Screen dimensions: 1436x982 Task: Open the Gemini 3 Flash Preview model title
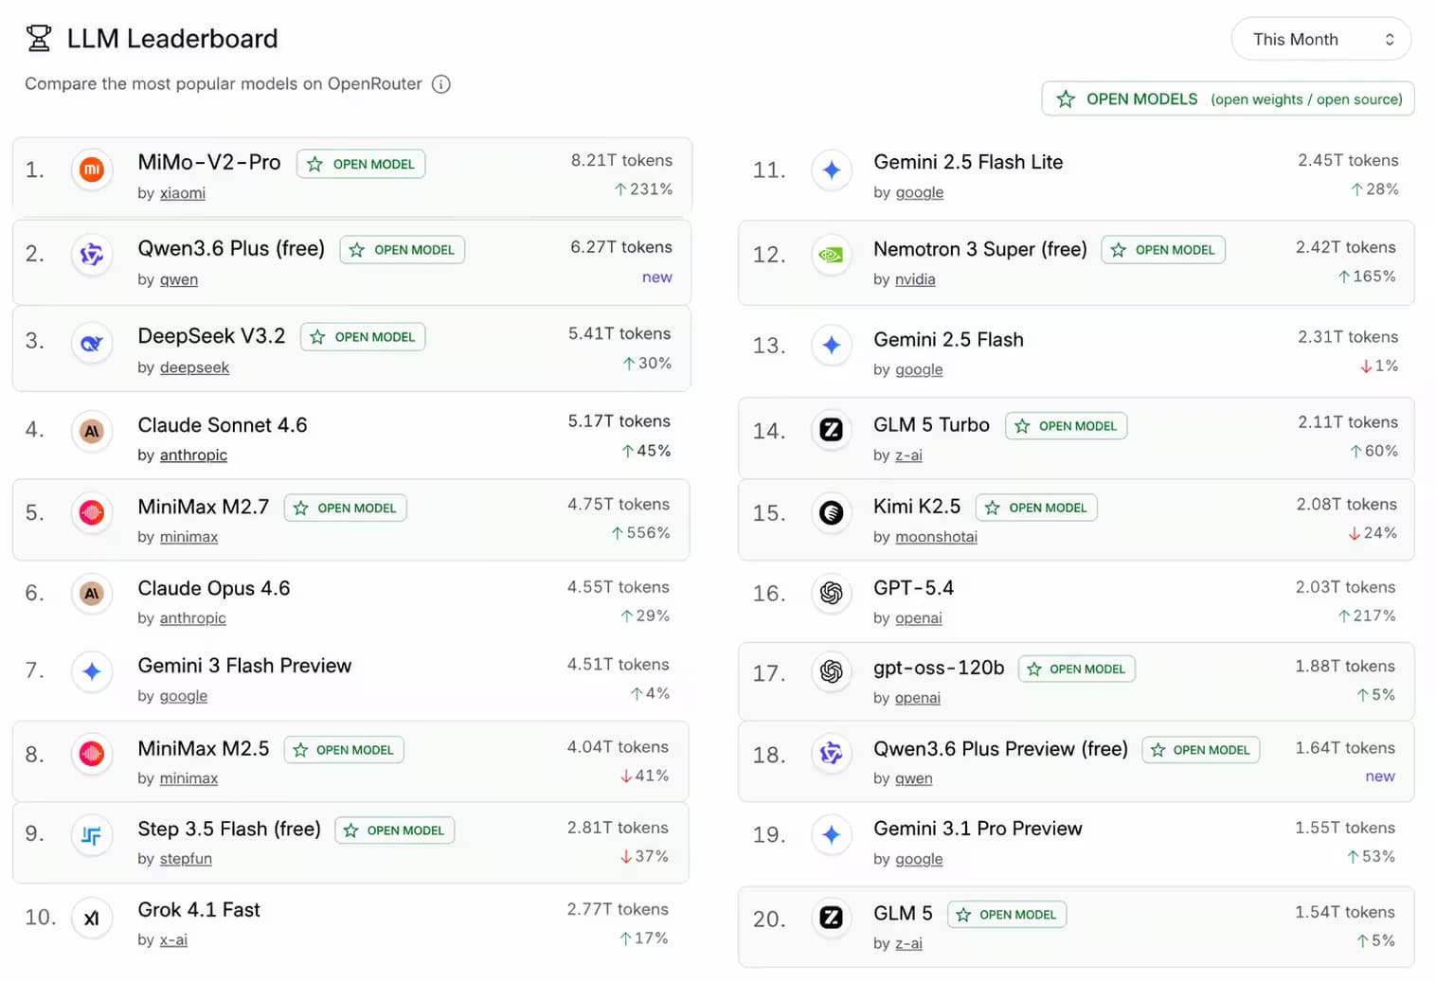click(x=244, y=666)
